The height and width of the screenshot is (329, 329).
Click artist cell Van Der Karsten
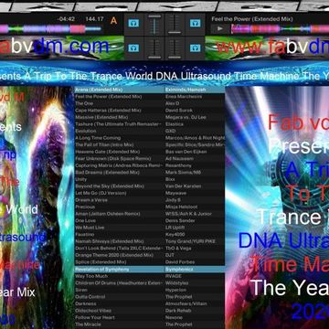(x=195, y=186)
